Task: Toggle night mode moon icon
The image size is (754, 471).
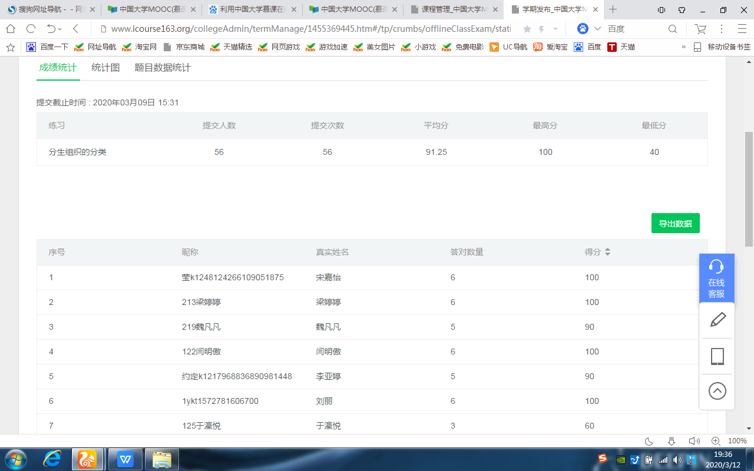Action: [649, 441]
